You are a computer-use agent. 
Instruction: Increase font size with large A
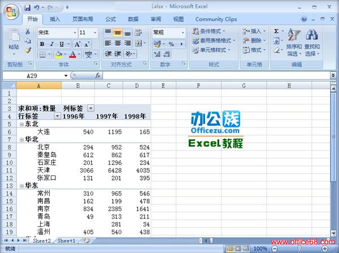77,44
